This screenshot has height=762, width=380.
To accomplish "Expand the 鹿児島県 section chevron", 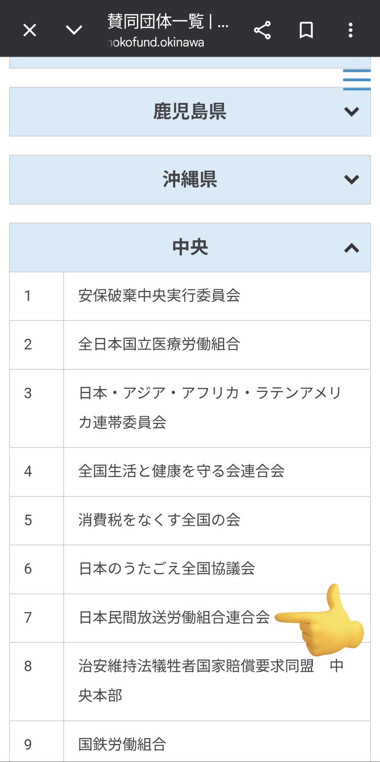I will tap(351, 112).
